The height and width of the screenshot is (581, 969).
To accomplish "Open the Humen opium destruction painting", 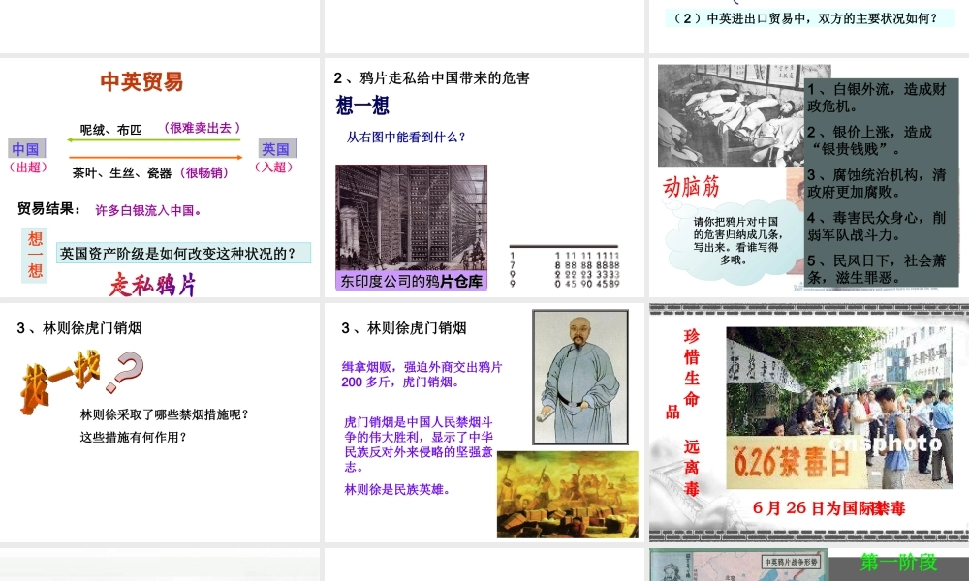I will pos(567,495).
